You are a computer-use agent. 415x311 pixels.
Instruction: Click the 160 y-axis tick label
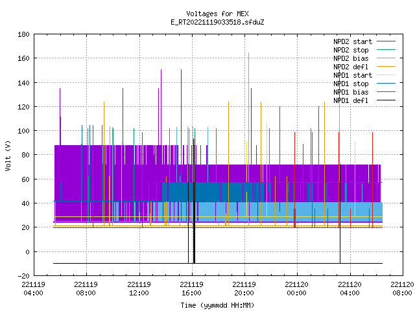tap(23, 58)
